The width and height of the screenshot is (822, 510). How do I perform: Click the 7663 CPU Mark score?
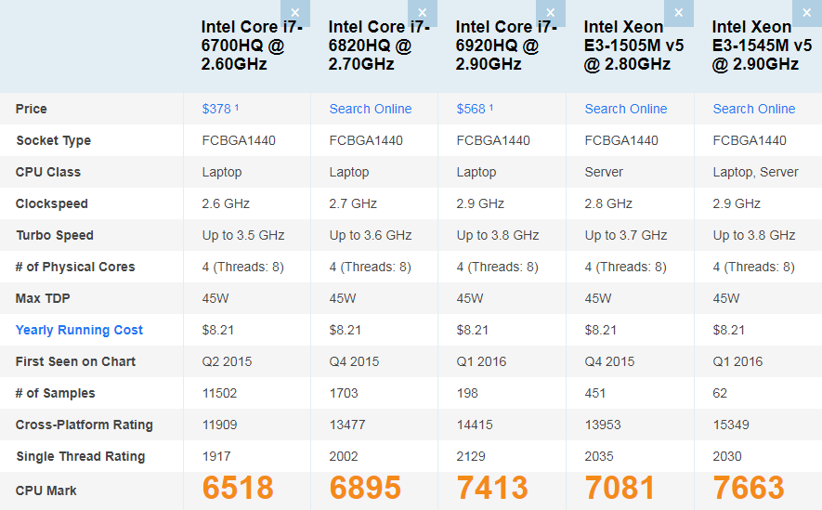tap(749, 489)
